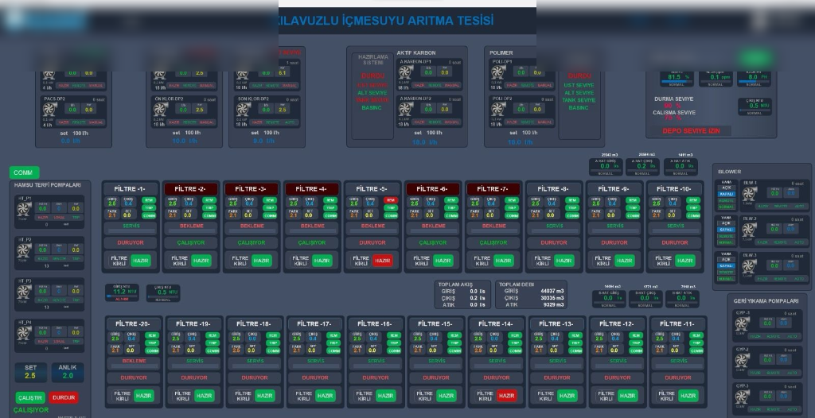Select the ÖN KLOR.DP2 pump icon
This screenshot has width=815, height=418.
click(x=160, y=109)
